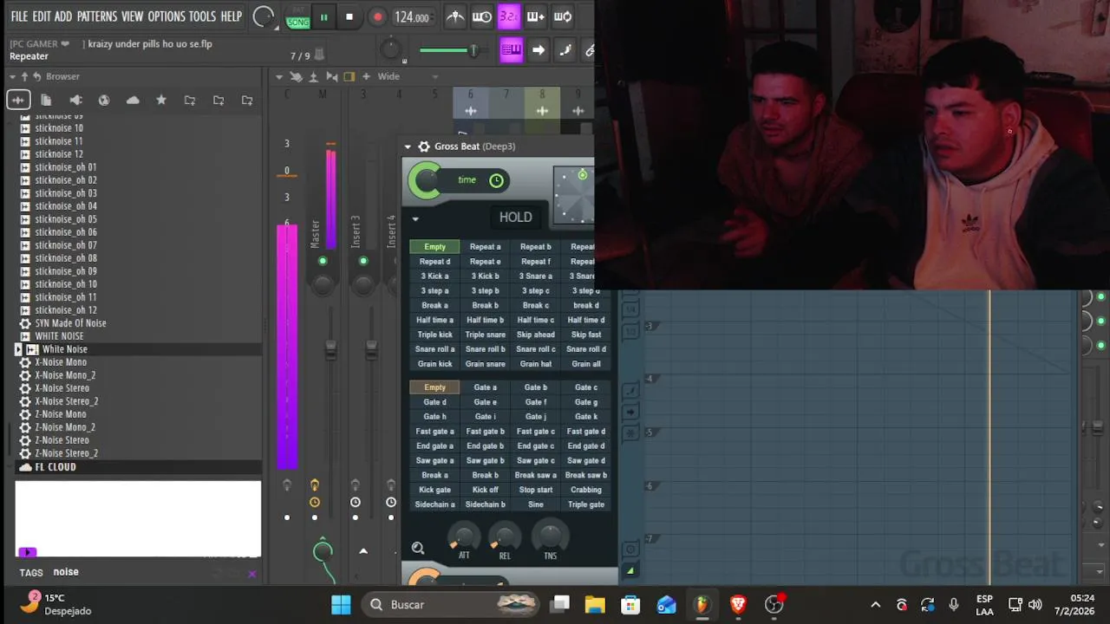The height and width of the screenshot is (624, 1110).
Task: Open the purple Playlist view button
Action: (512, 50)
